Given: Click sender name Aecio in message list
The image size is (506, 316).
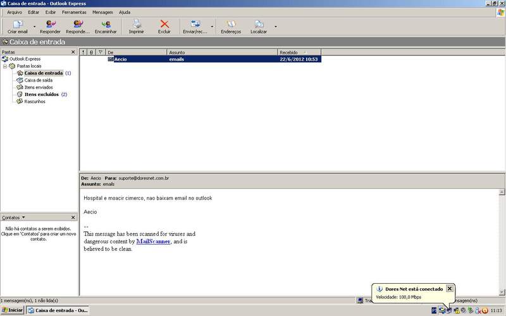Looking at the screenshot, I should 120,59.
